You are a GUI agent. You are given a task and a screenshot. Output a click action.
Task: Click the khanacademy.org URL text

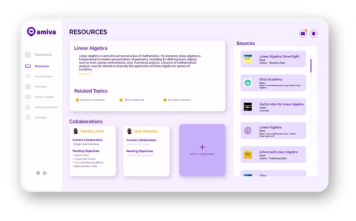click(280, 86)
